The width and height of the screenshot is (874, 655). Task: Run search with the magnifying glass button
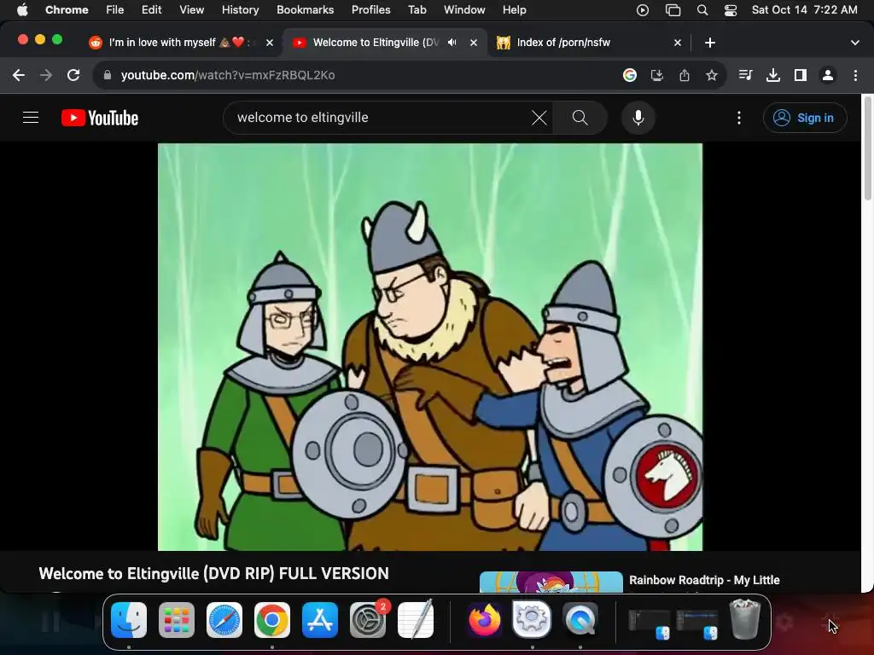(x=580, y=118)
